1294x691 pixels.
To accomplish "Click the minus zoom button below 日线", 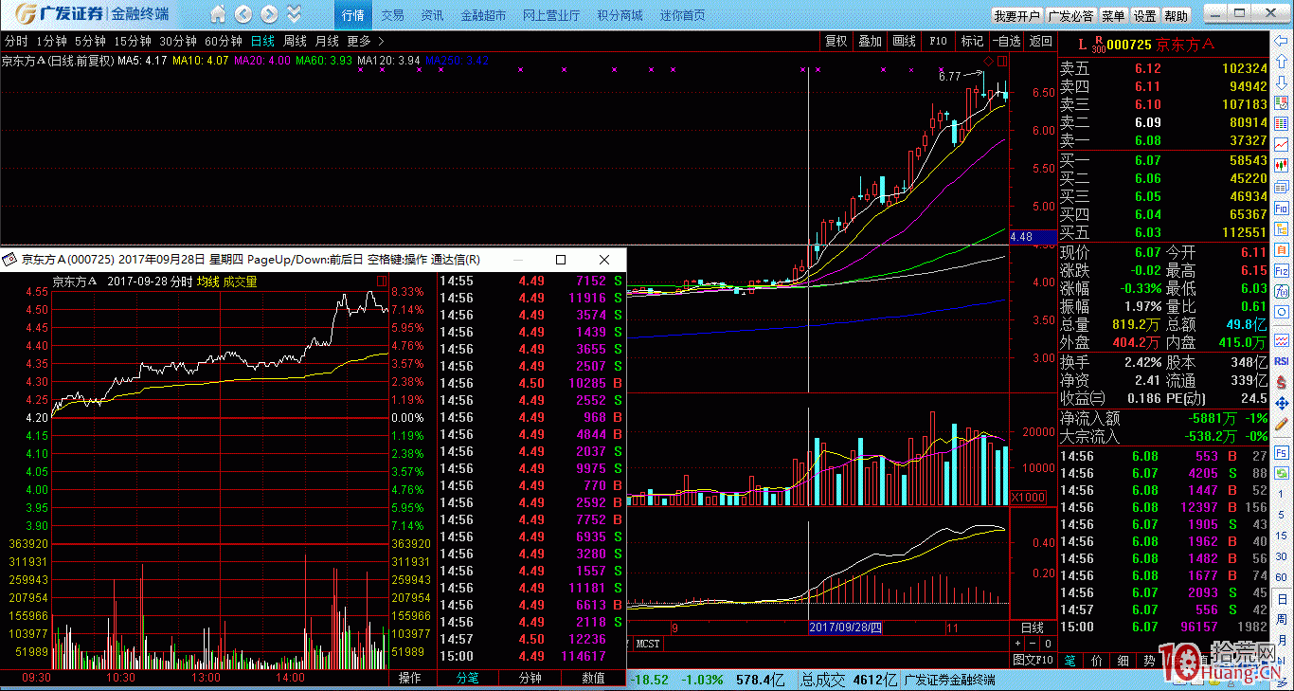I will (1032, 644).
